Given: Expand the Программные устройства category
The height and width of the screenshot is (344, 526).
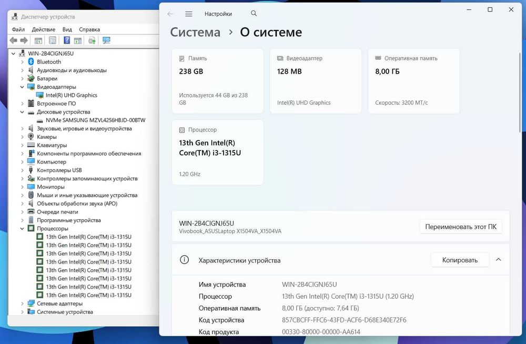Looking at the screenshot, I should click(x=22, y=220).
